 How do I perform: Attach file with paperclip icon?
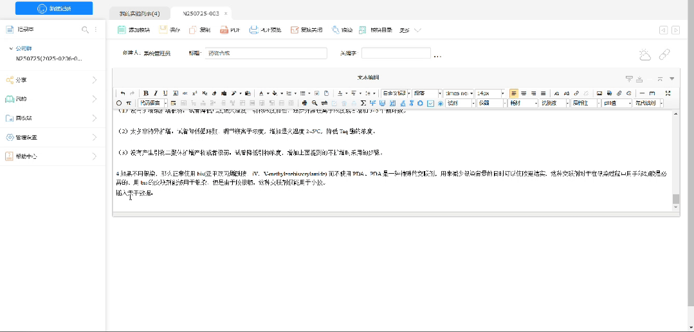pos(619,93)
